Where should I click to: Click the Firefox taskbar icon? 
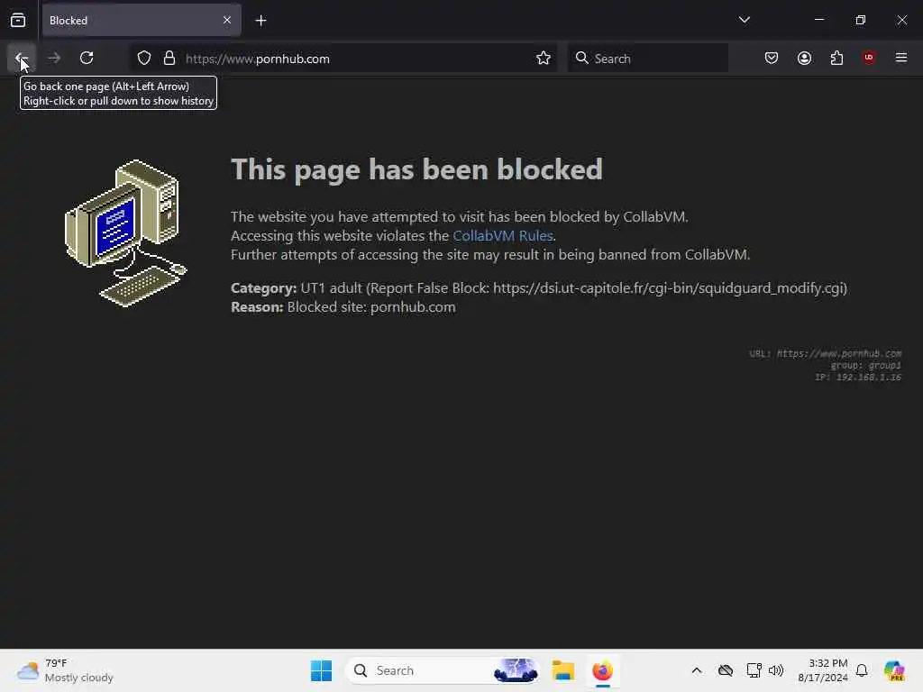(602, 670)
